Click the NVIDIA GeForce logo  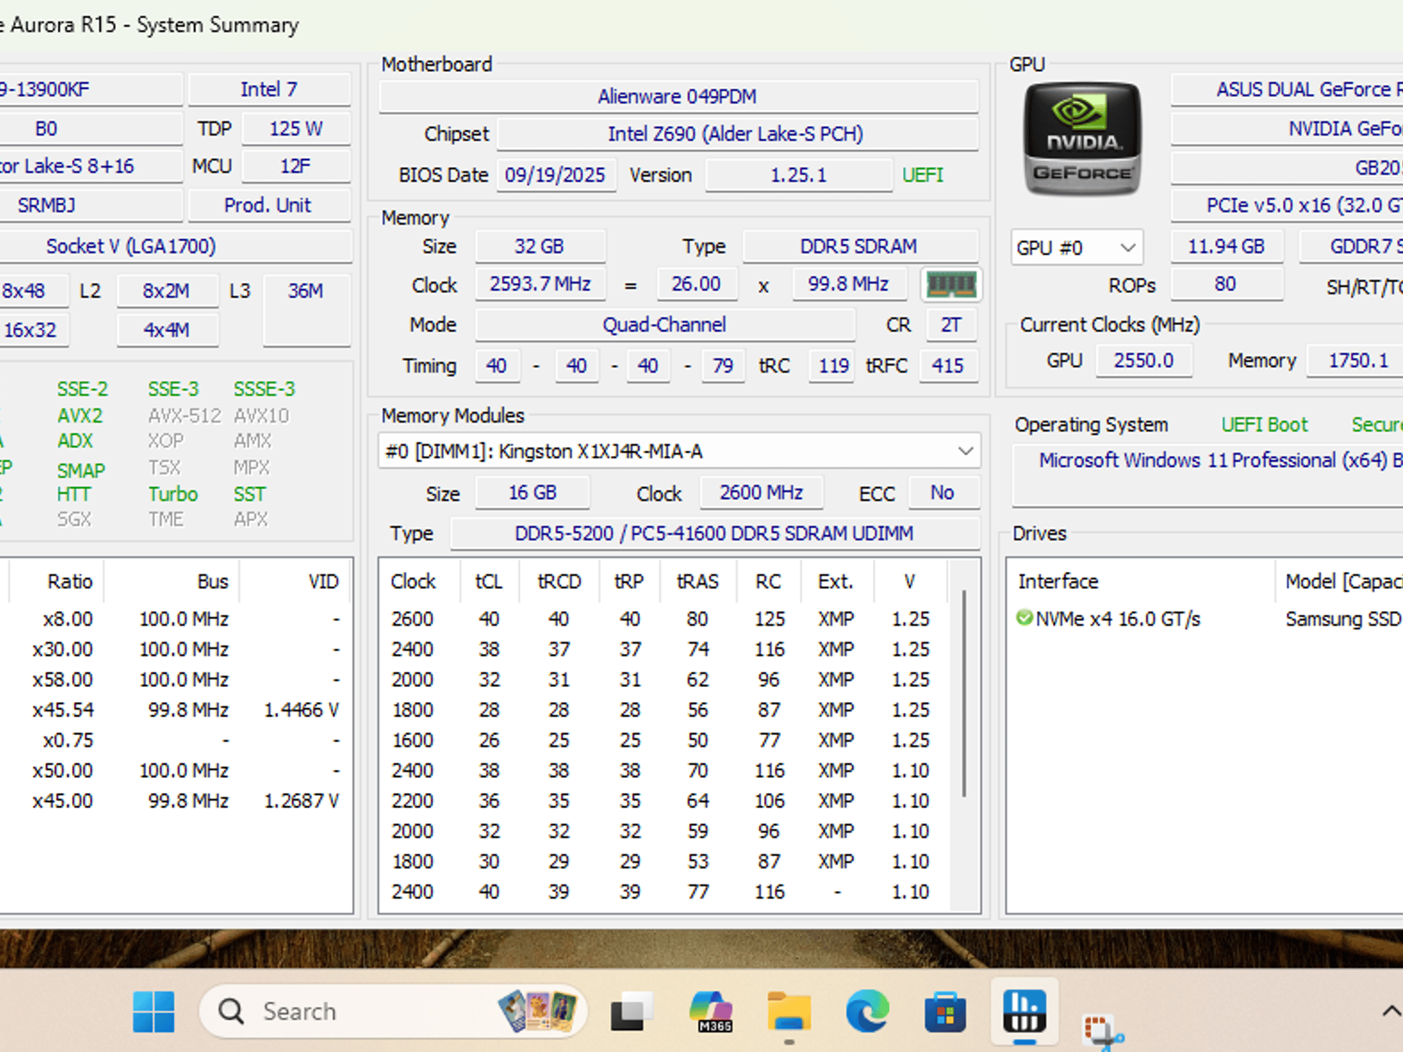[x=1082, y=139]
